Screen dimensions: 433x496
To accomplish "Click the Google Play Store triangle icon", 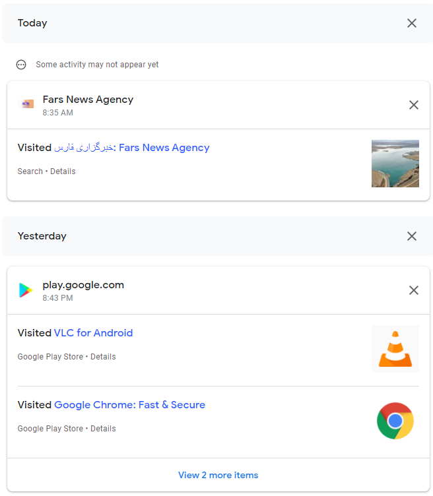I will 26,290.
